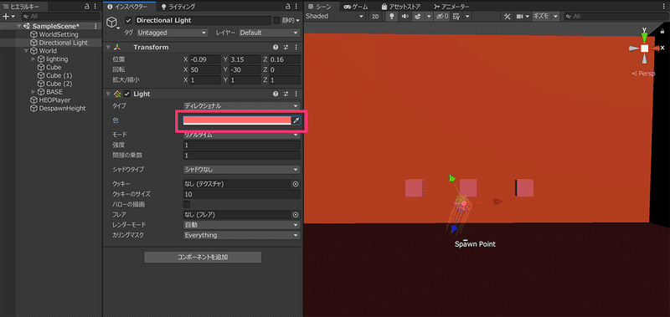Uncheck Directional Light active checkbox
This screenshot has width=670, height=317.
point(128,20)
